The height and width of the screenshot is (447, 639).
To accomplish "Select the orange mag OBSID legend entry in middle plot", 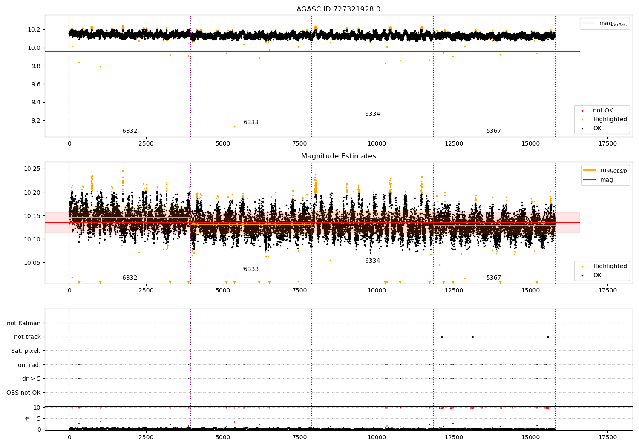I will coord(605,170).
